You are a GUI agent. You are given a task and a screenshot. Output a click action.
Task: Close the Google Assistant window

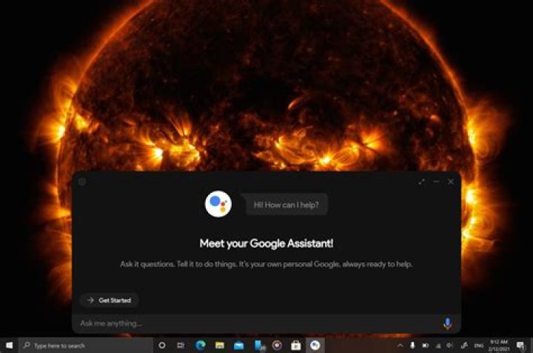tap(451, 182)
